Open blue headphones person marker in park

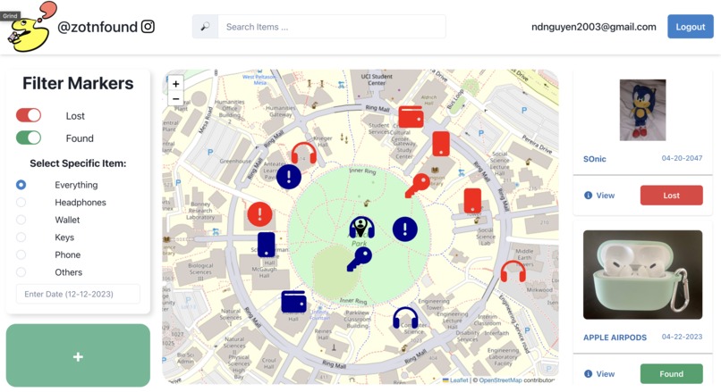pos(362,228)
